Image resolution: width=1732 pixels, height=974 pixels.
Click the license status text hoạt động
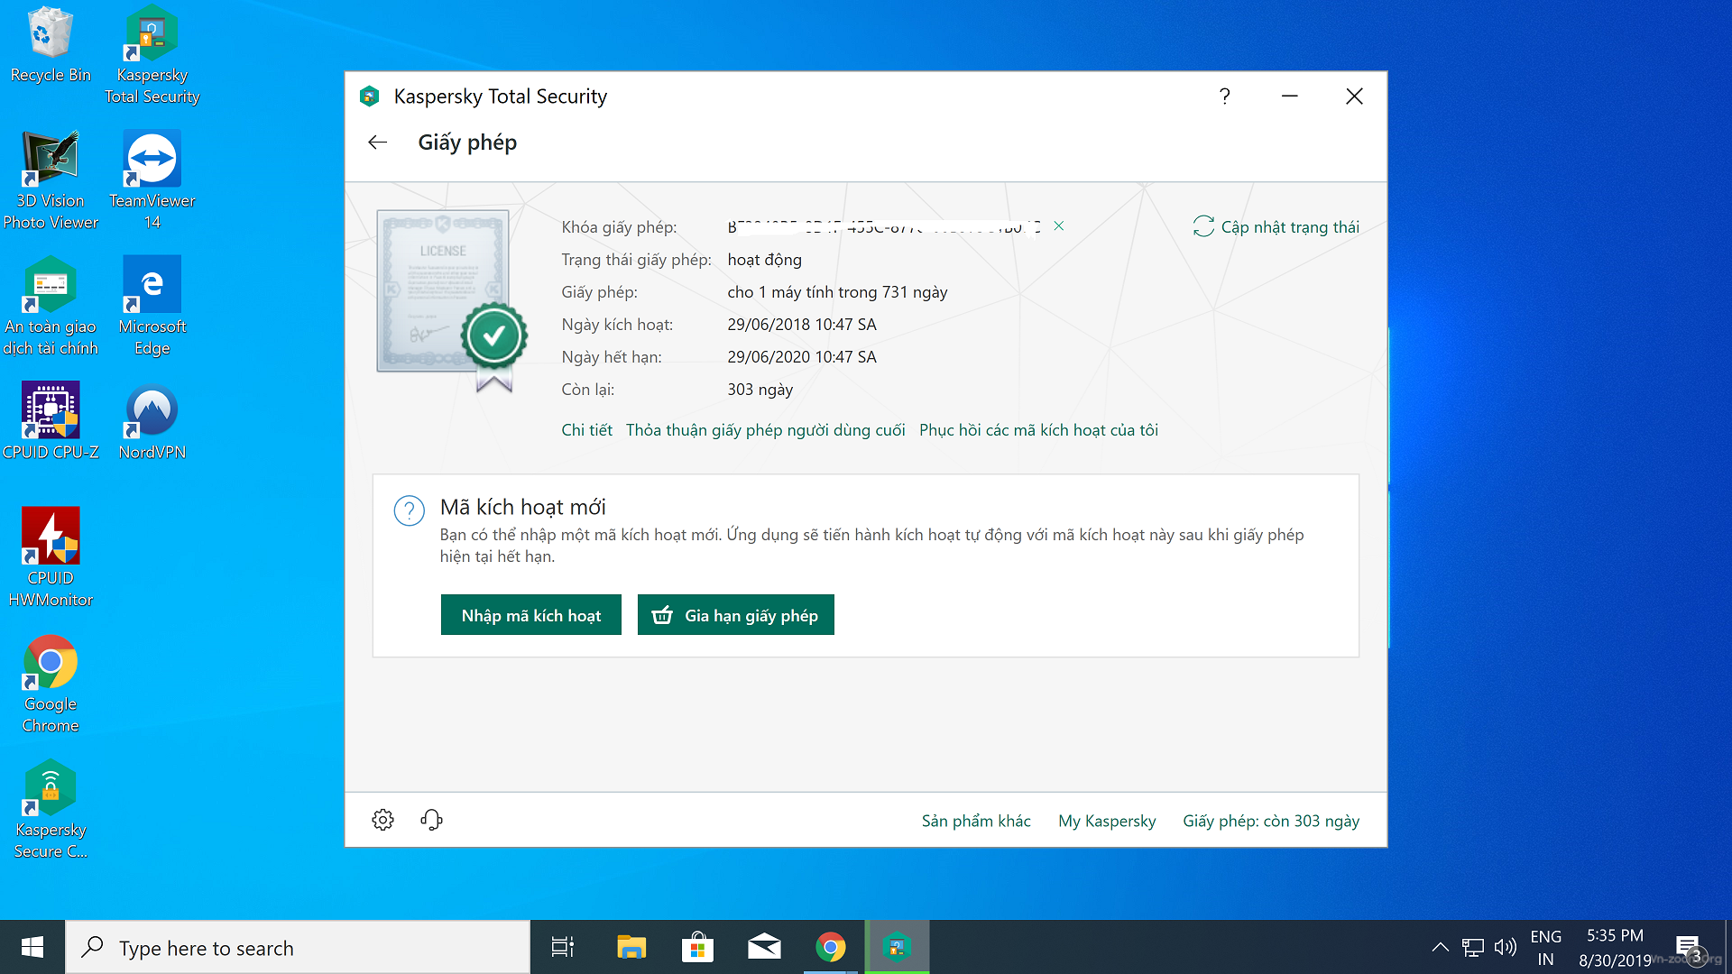point(764,260)
